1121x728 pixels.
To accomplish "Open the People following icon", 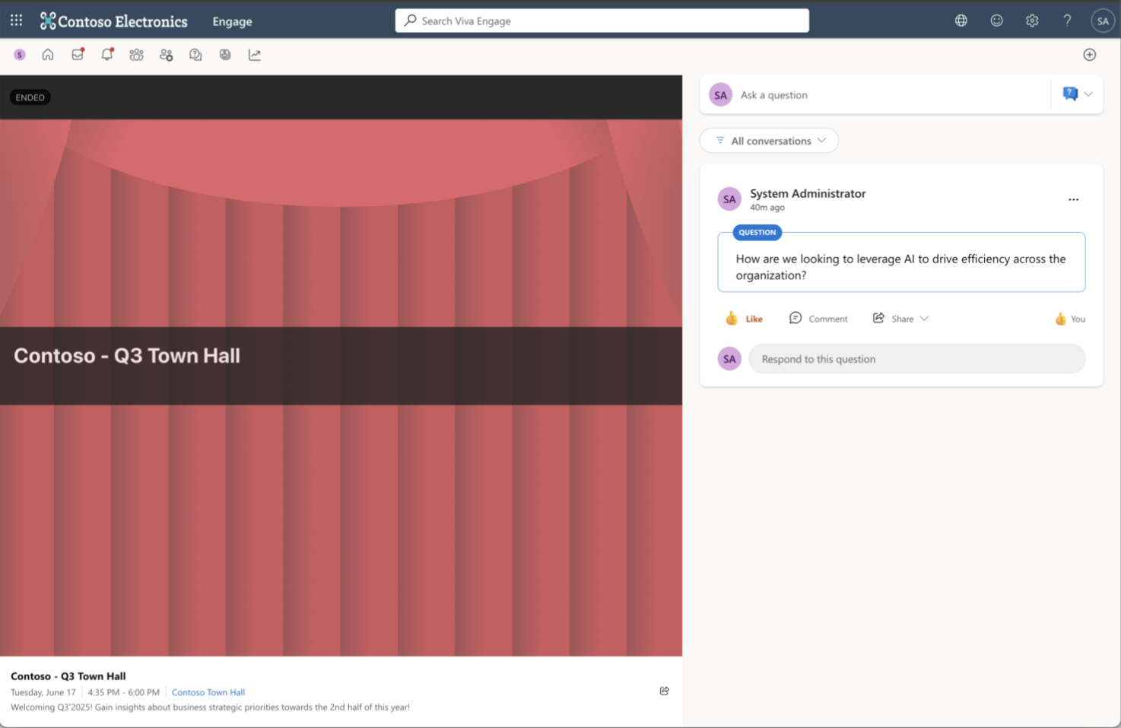I will point(166,54).
